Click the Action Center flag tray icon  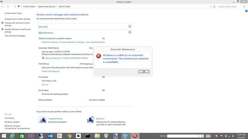click(x=222, y=136)
